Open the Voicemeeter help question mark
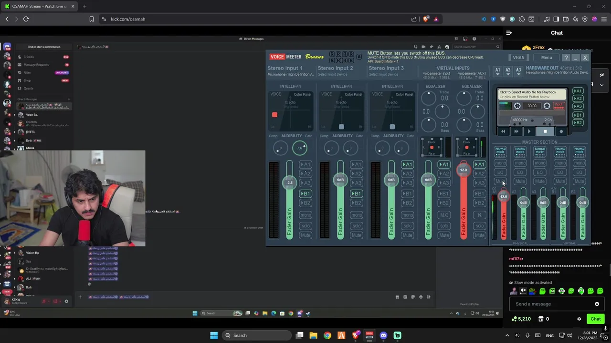Screen dimensions: 611x343 pos(566,58)
